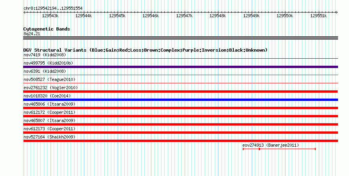Viewport: 349px width, 176px height.
Task: Click the 129546k ruler tick label
Action: coord(151,16)
